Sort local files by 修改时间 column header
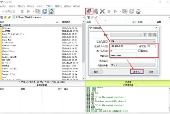 tap(66, 22)
